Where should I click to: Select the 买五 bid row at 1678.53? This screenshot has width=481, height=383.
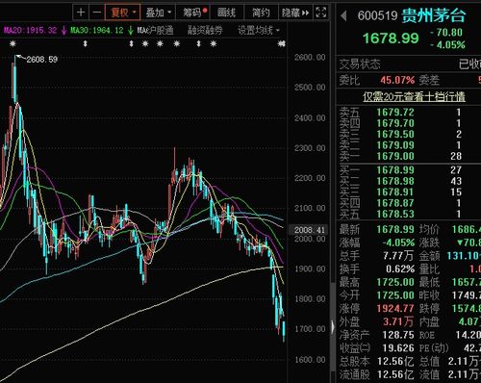click(x=408, y=214)
